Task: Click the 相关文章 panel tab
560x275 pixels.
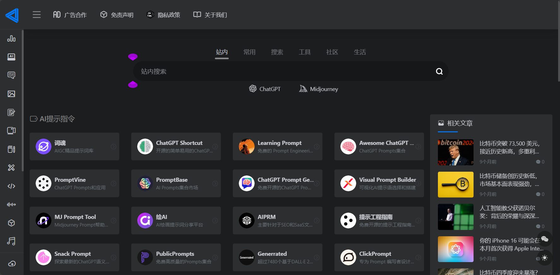Action: point(455,123)
